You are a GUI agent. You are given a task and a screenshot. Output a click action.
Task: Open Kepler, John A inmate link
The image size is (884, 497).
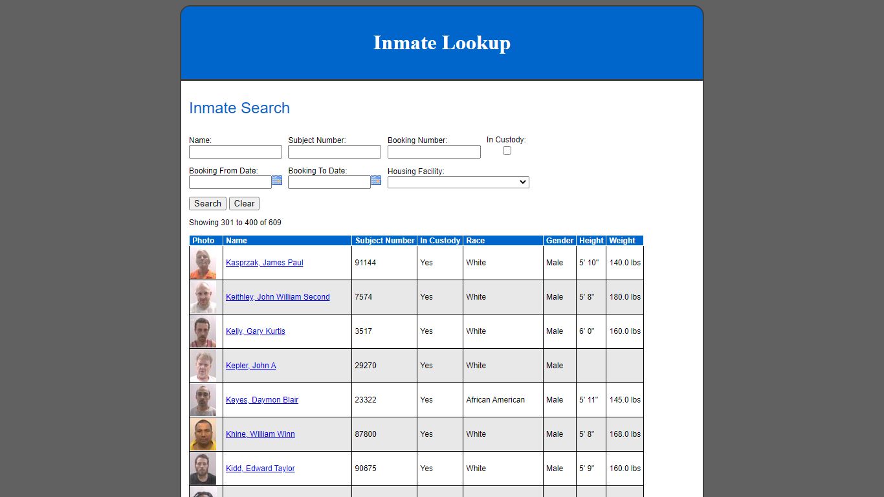(251, 366)
